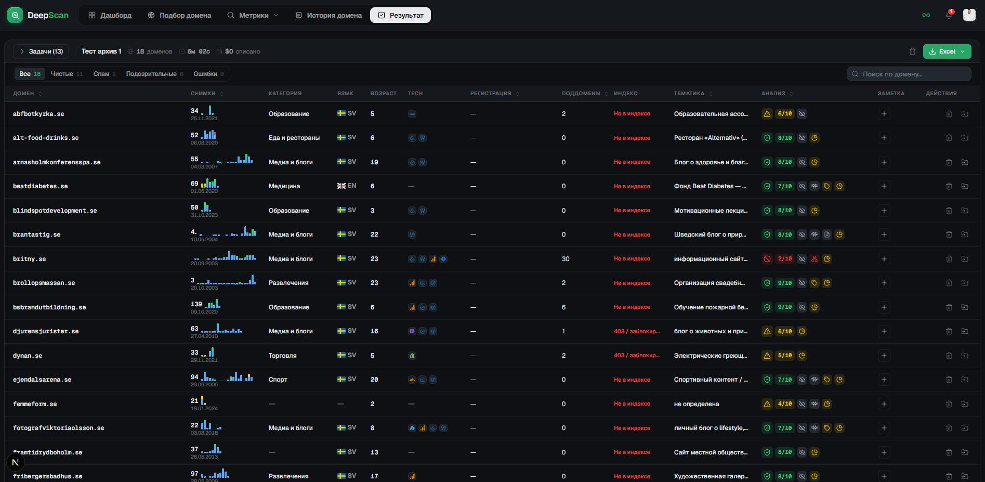Open the notifications bell
The image size is (985, 482).
(949, 15)
